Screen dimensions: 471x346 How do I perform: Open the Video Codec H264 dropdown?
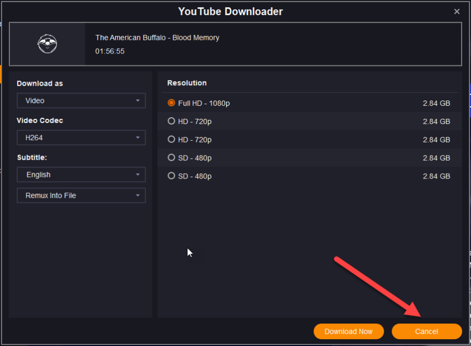pos(81,138)
